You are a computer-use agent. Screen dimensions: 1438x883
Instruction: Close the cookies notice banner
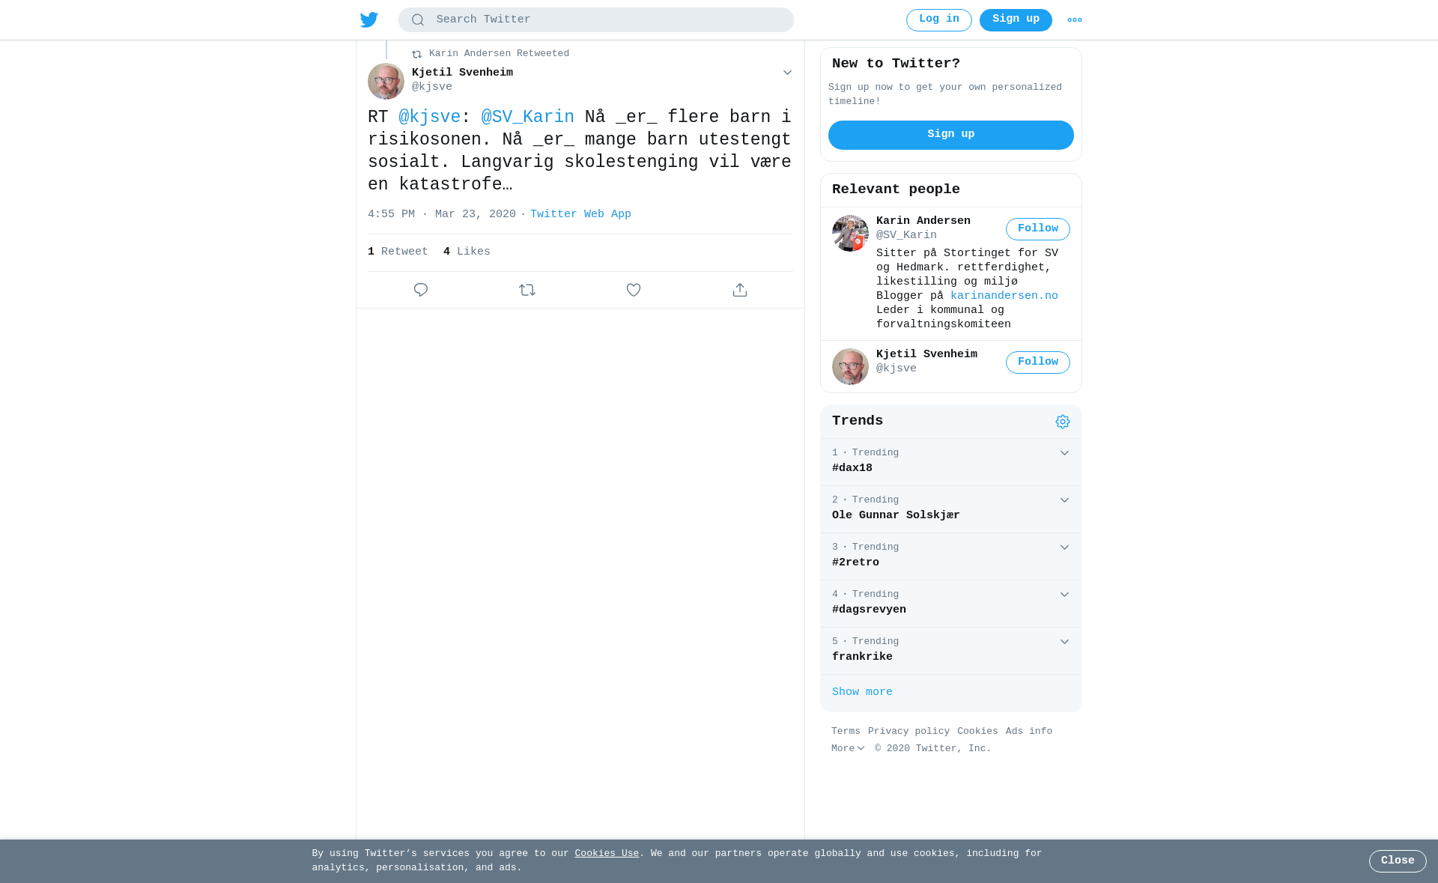pyautogui.click(x=1398, y=861)
